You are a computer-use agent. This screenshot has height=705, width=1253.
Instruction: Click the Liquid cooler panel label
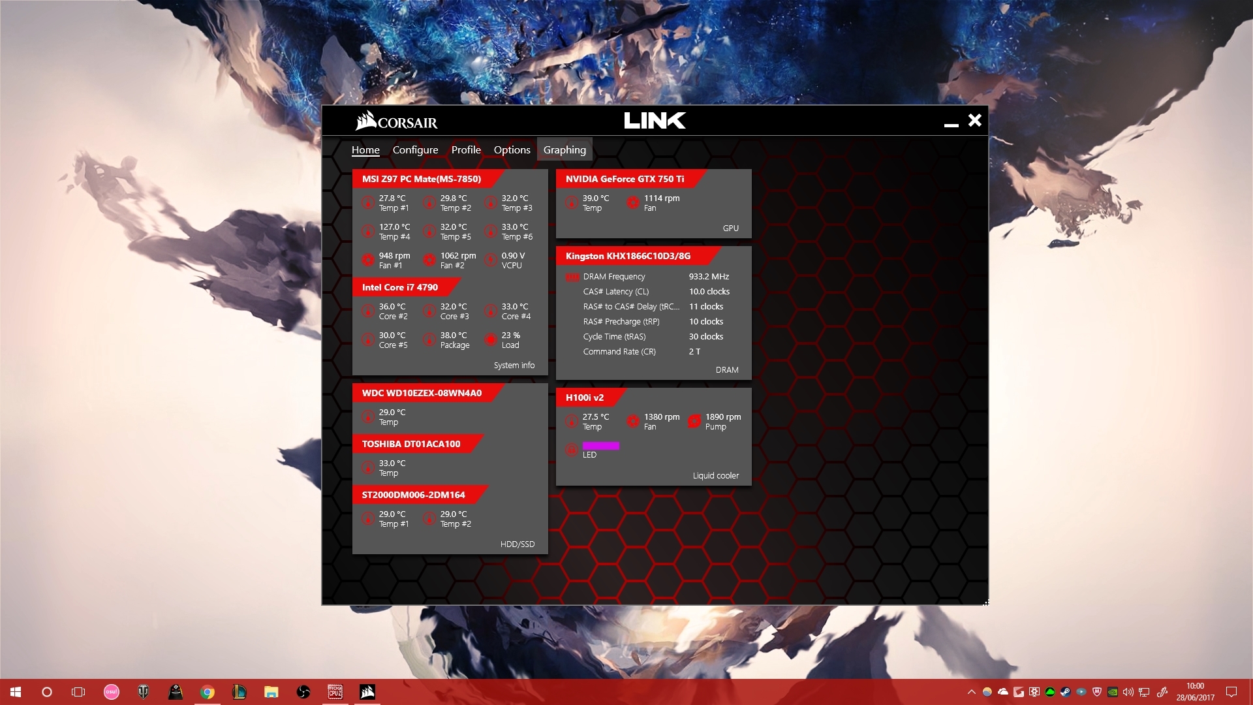[715, 476]
